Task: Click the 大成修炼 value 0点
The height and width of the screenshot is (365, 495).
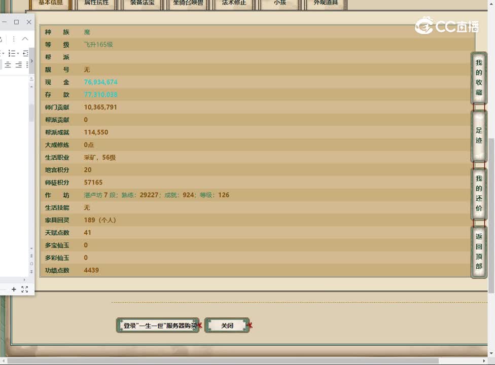Action: point(89,145)
